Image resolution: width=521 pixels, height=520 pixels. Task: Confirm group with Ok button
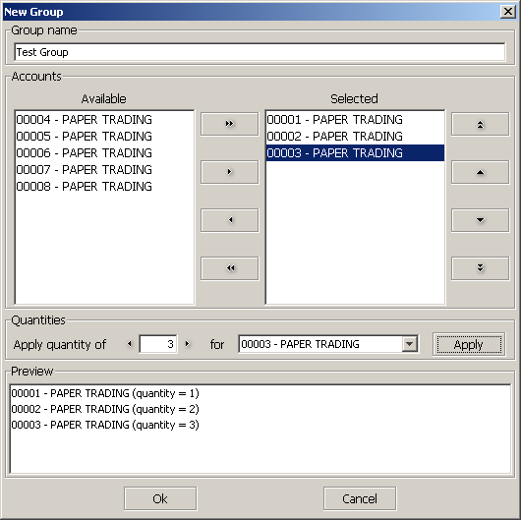tap(160, 498)
